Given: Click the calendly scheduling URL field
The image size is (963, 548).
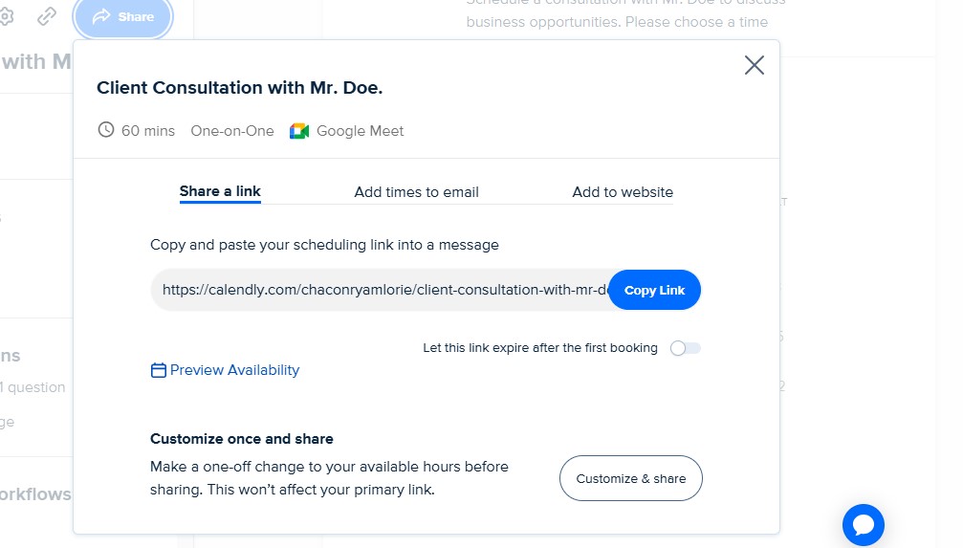Looking at the screenshot, I should point(380,290).
